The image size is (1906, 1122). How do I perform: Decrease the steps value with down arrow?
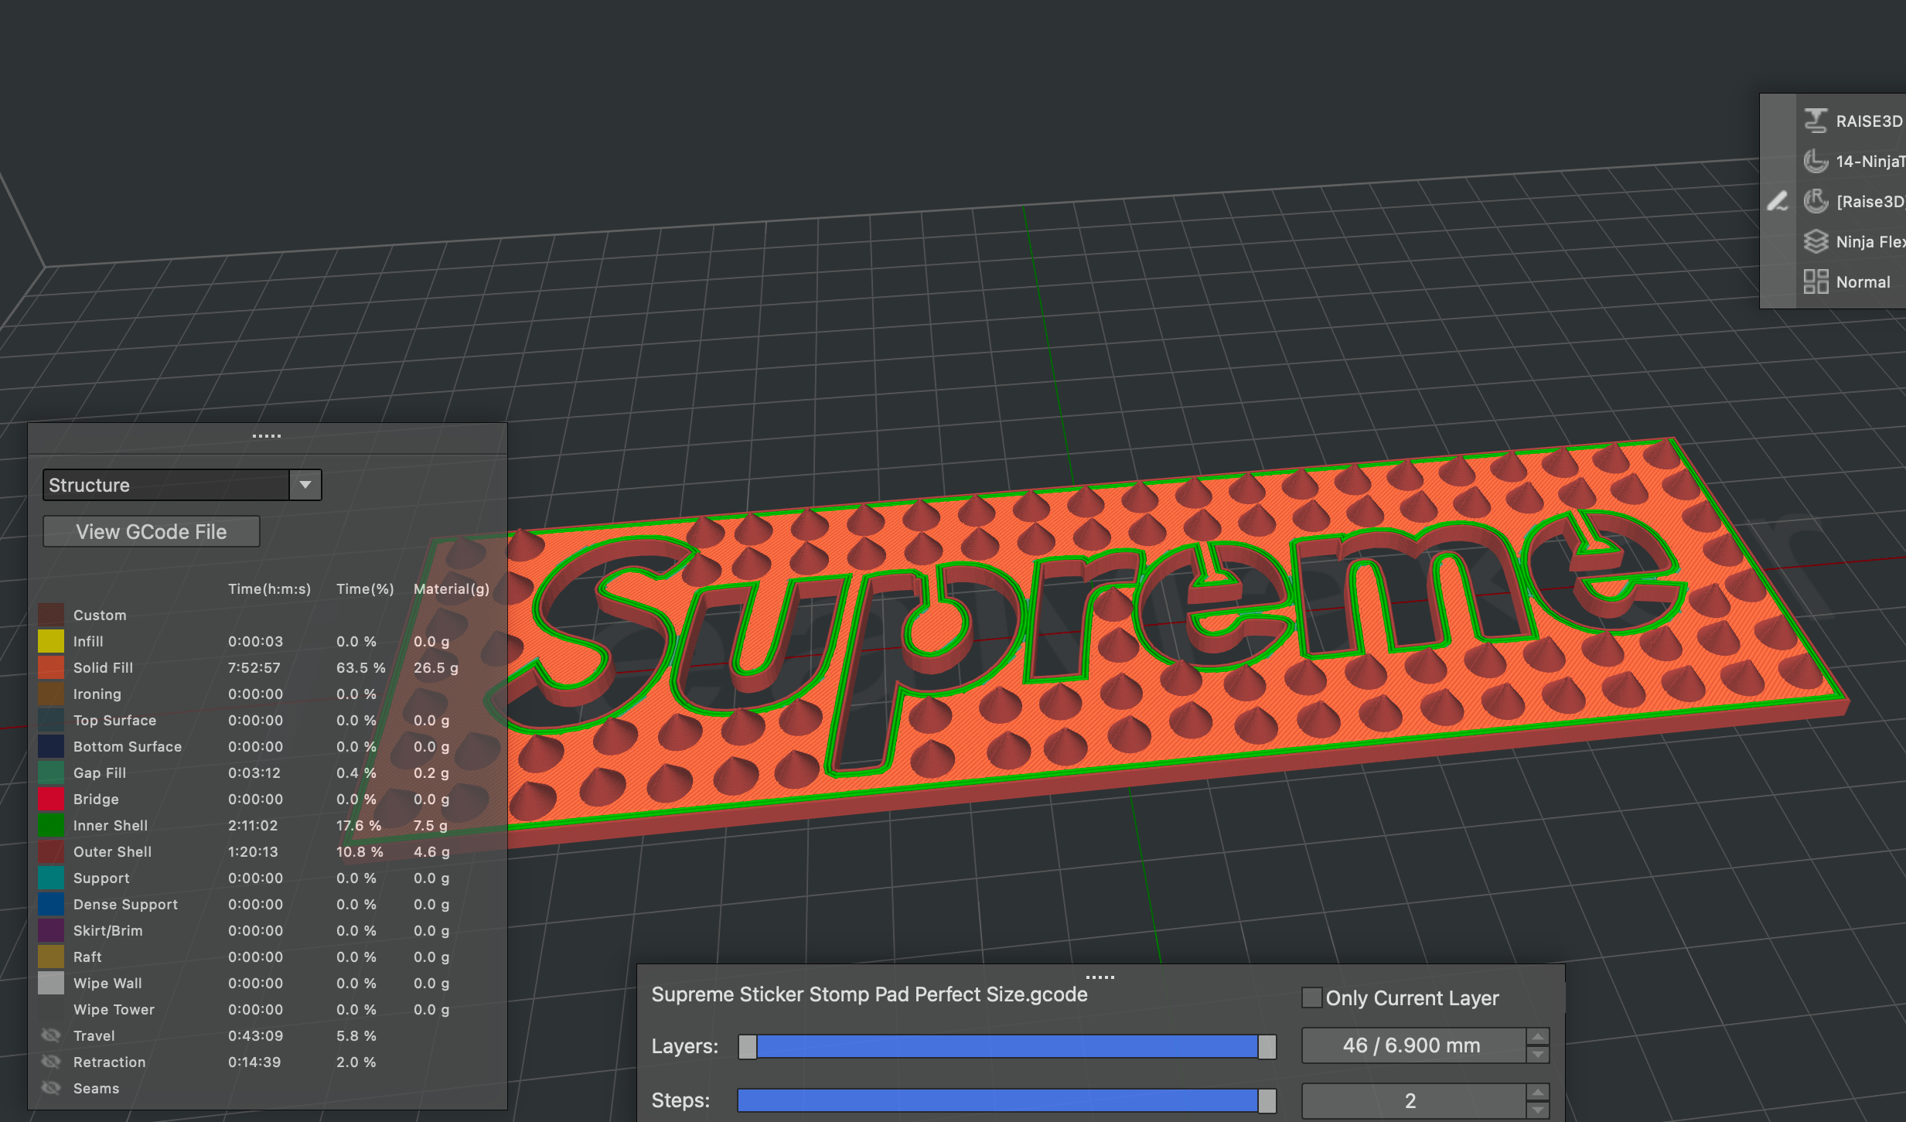[x=1538, y=1110]
